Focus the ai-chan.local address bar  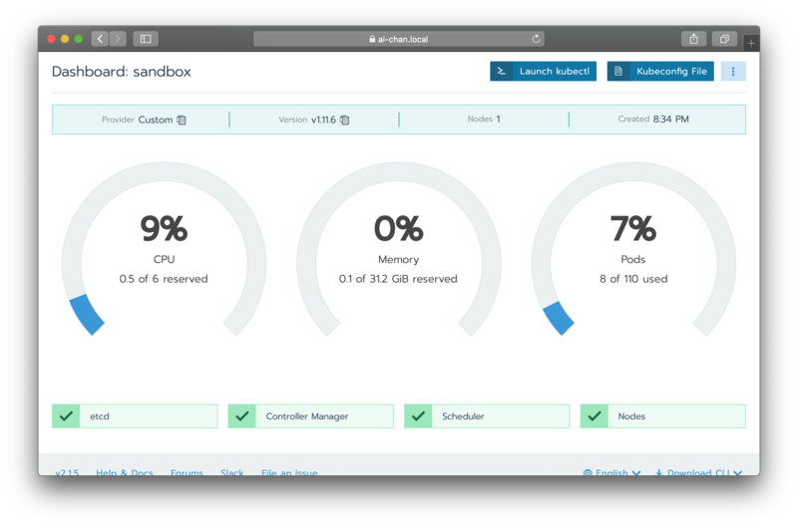point(399,39)
